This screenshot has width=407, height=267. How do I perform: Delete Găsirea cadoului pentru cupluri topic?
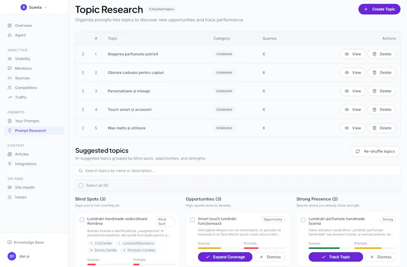(382, 73)
